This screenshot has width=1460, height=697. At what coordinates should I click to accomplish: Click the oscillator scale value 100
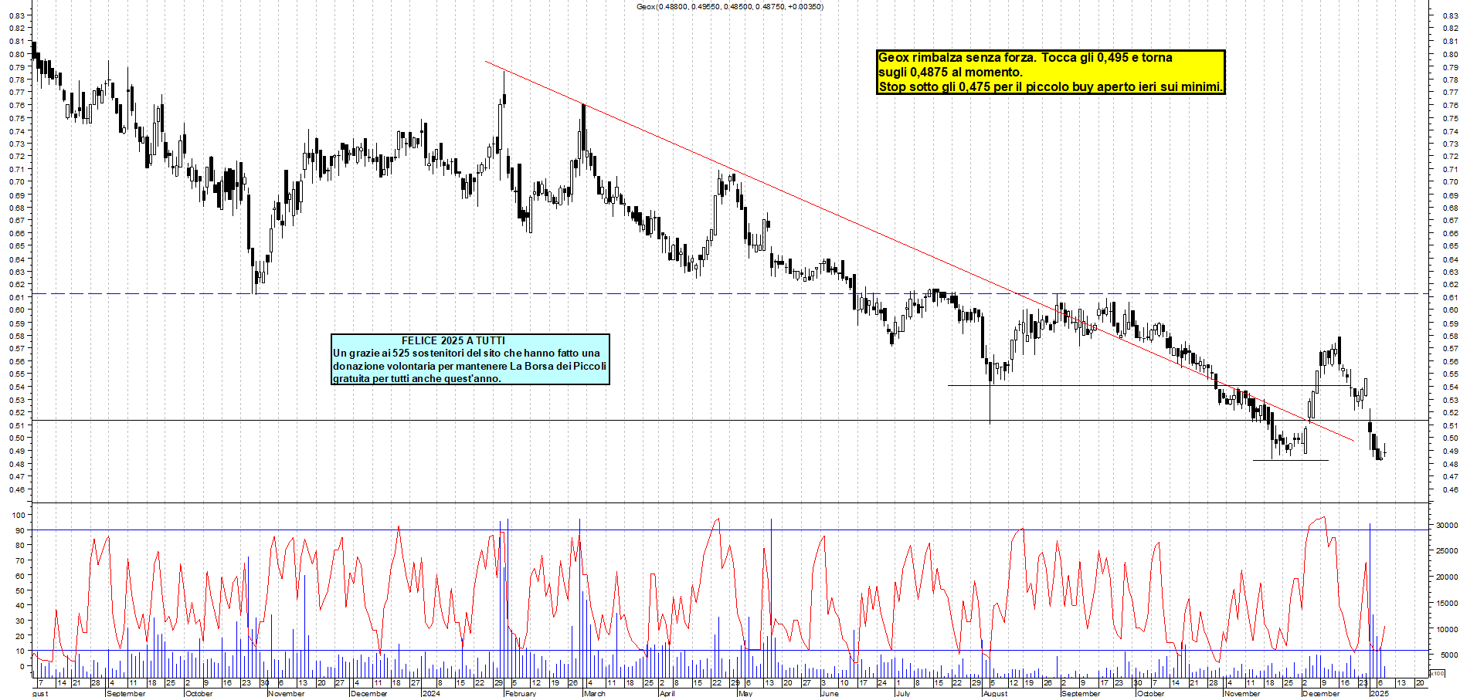pyautogui.click(x=19, y=515)
